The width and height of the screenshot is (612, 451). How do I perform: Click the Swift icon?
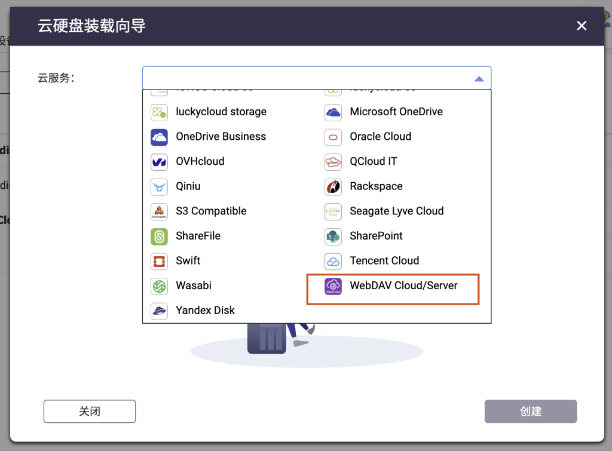click(x=159, y=262)
